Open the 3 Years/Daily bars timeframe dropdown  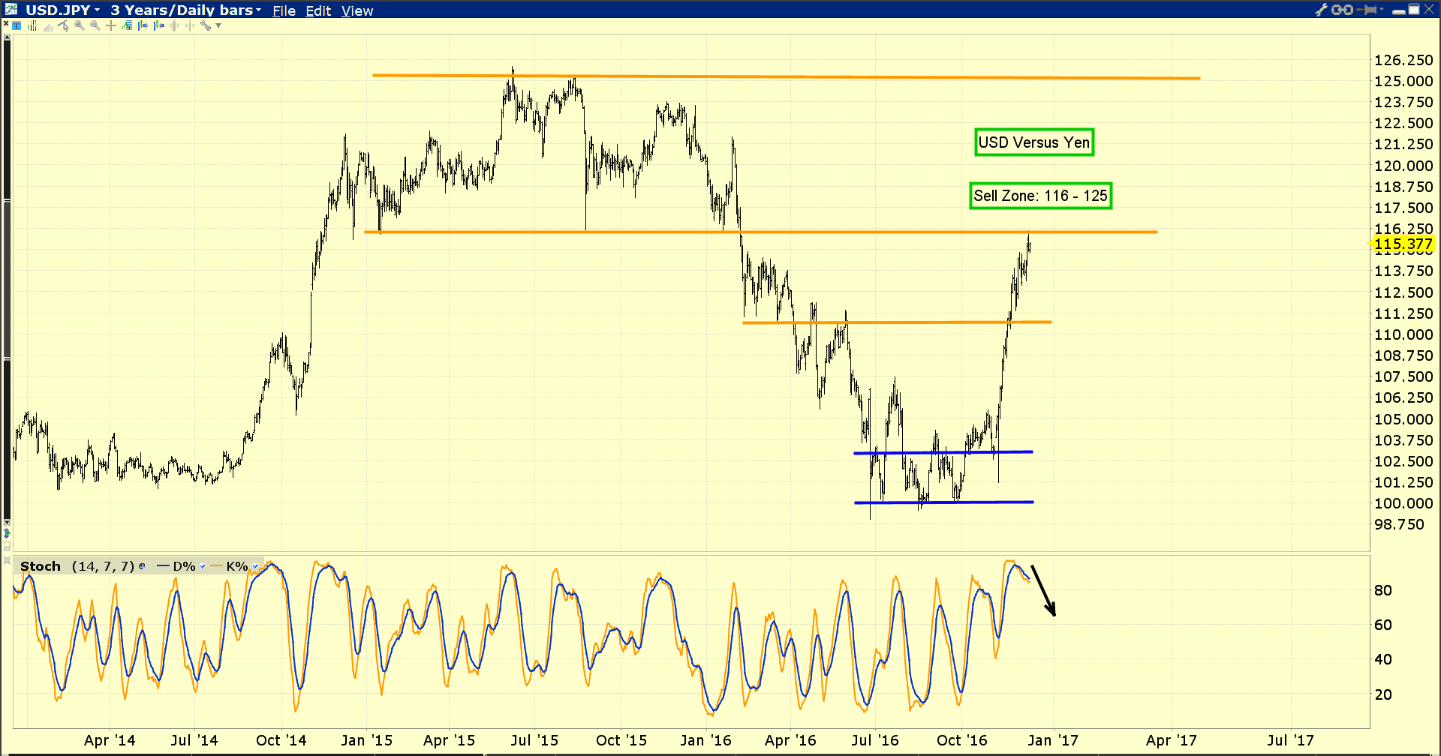[x=258, y=10]
